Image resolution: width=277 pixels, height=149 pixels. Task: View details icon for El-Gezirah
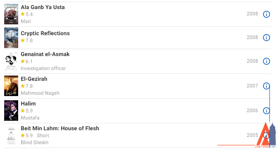pos(266,86)
